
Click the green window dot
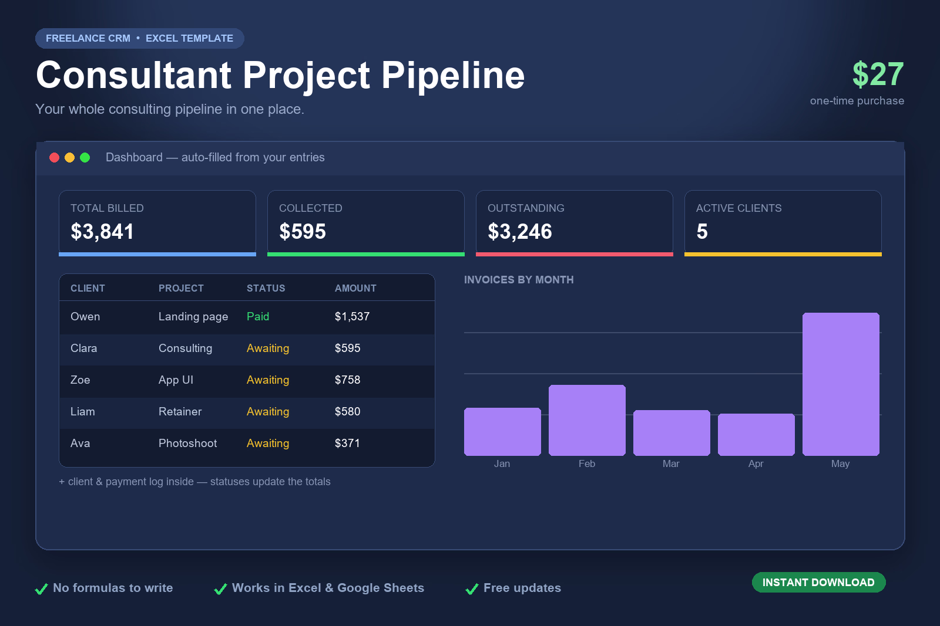pos(85,157)
